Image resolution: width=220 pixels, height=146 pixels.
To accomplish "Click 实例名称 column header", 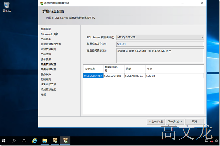I will coord(93,69).
